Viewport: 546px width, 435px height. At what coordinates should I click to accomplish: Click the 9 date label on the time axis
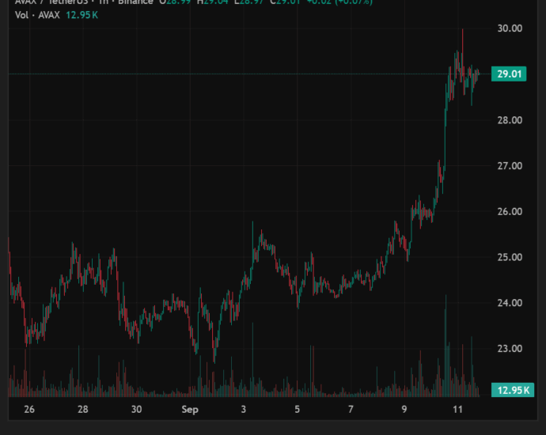404,410
